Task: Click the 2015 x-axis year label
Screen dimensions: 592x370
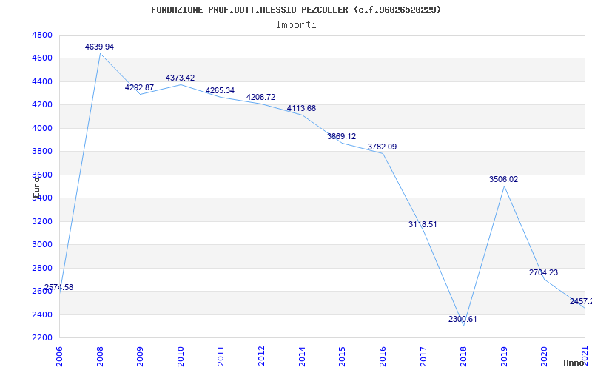Action: pyautogui.click(x=342, y=356)
